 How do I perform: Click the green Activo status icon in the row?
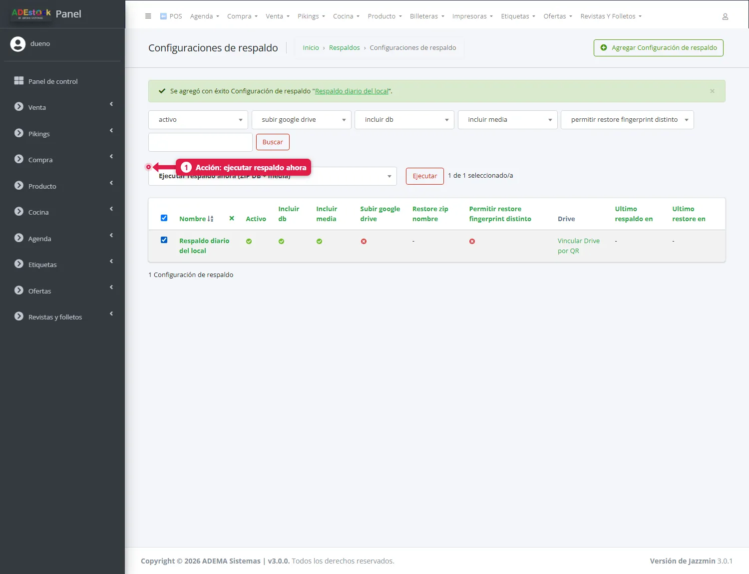(249, 241)
